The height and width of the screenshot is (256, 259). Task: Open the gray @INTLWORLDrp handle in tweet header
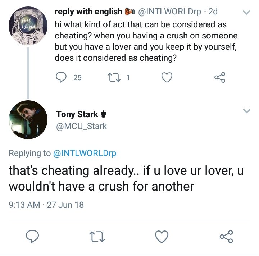[x=169, y=12]
